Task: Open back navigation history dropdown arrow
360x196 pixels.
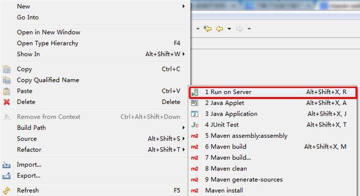Action: [229, 29]
